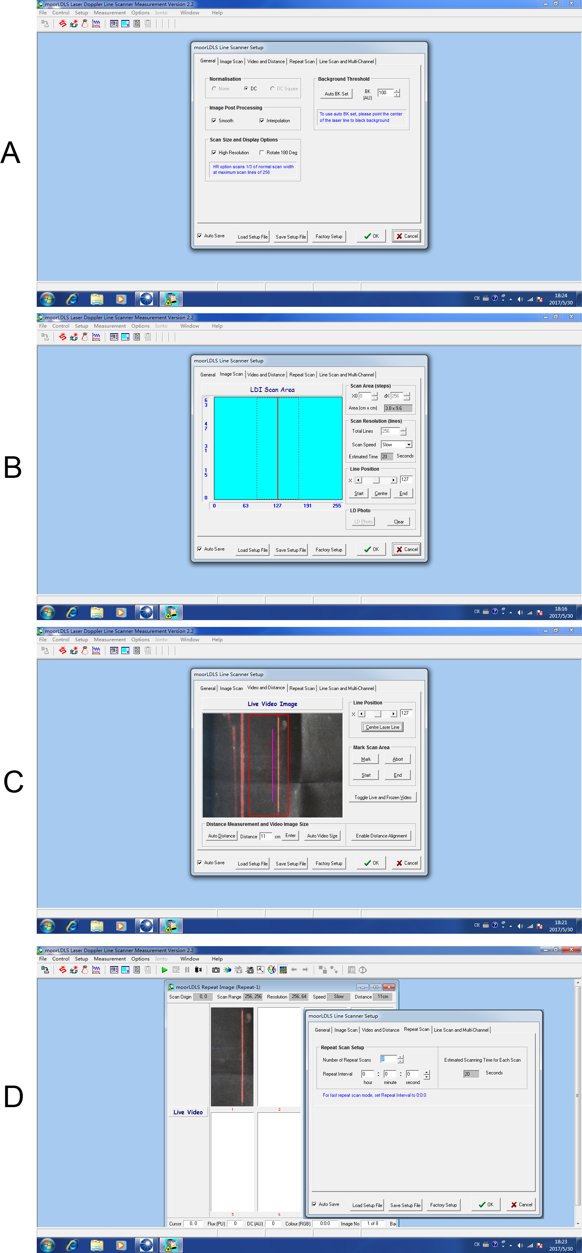Open the media player icon on the taskbar showing 18:23

tap(121, 1245)
